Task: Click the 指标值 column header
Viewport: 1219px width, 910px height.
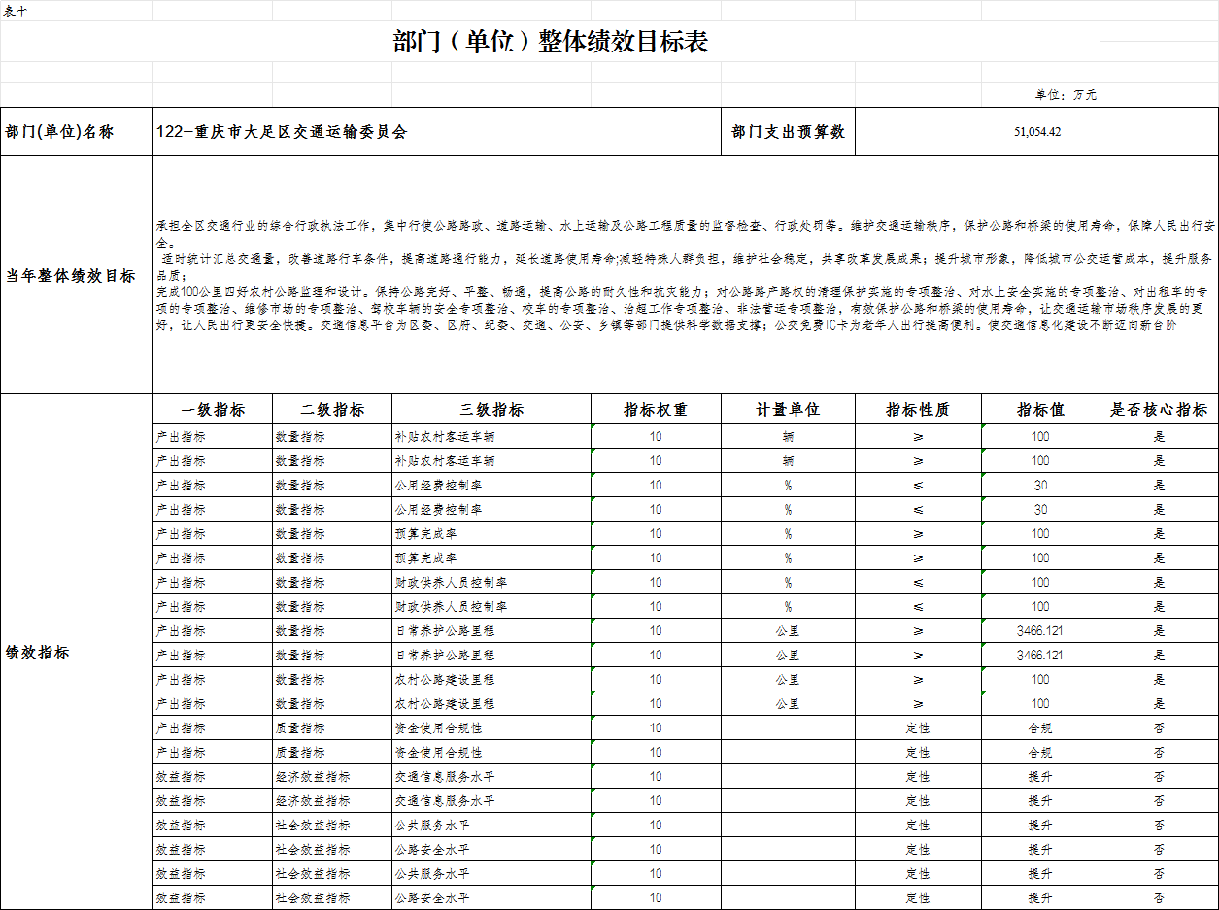Action: pos(1039,409)
